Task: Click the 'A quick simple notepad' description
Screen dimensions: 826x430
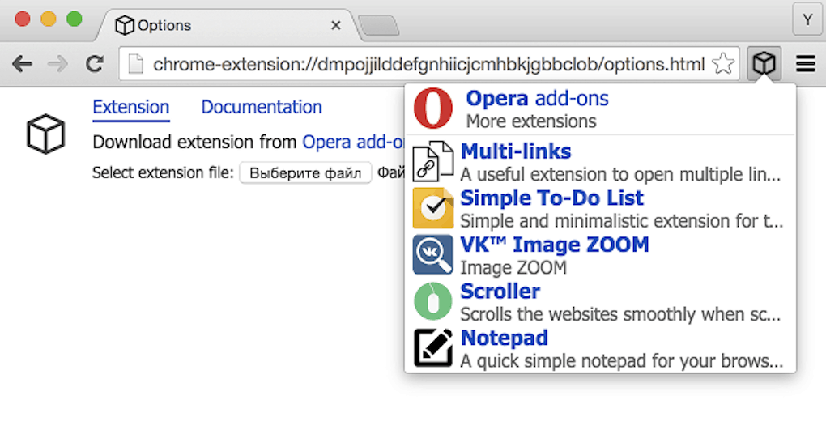Action: (622, 361)
